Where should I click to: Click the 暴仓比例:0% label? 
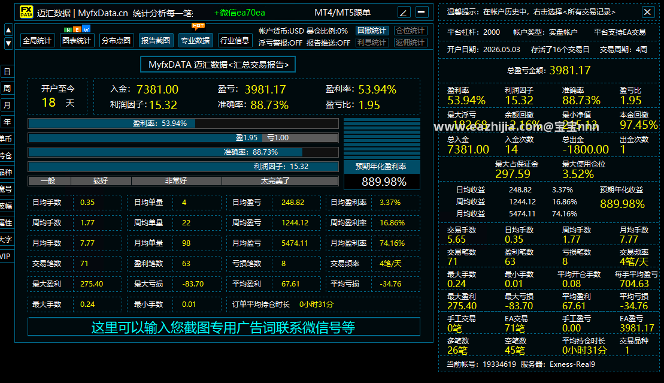327,31
